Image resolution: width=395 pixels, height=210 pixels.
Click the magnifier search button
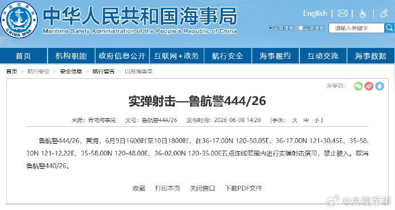click(x=389, y=28)
